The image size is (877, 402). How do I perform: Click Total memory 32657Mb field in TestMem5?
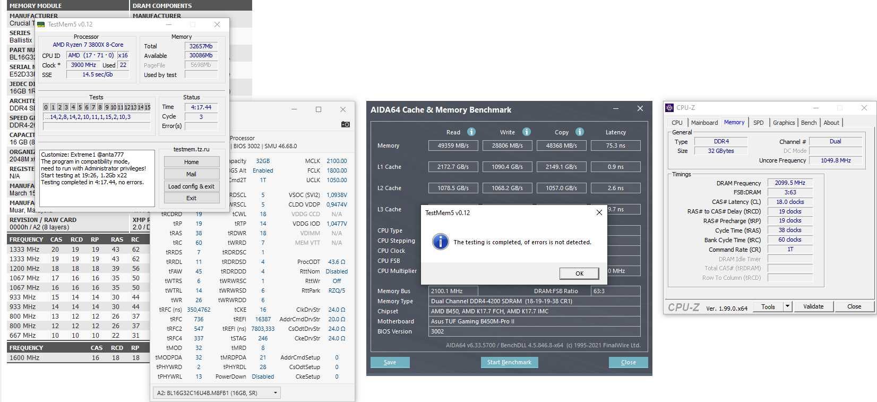[x=201, y=46]
